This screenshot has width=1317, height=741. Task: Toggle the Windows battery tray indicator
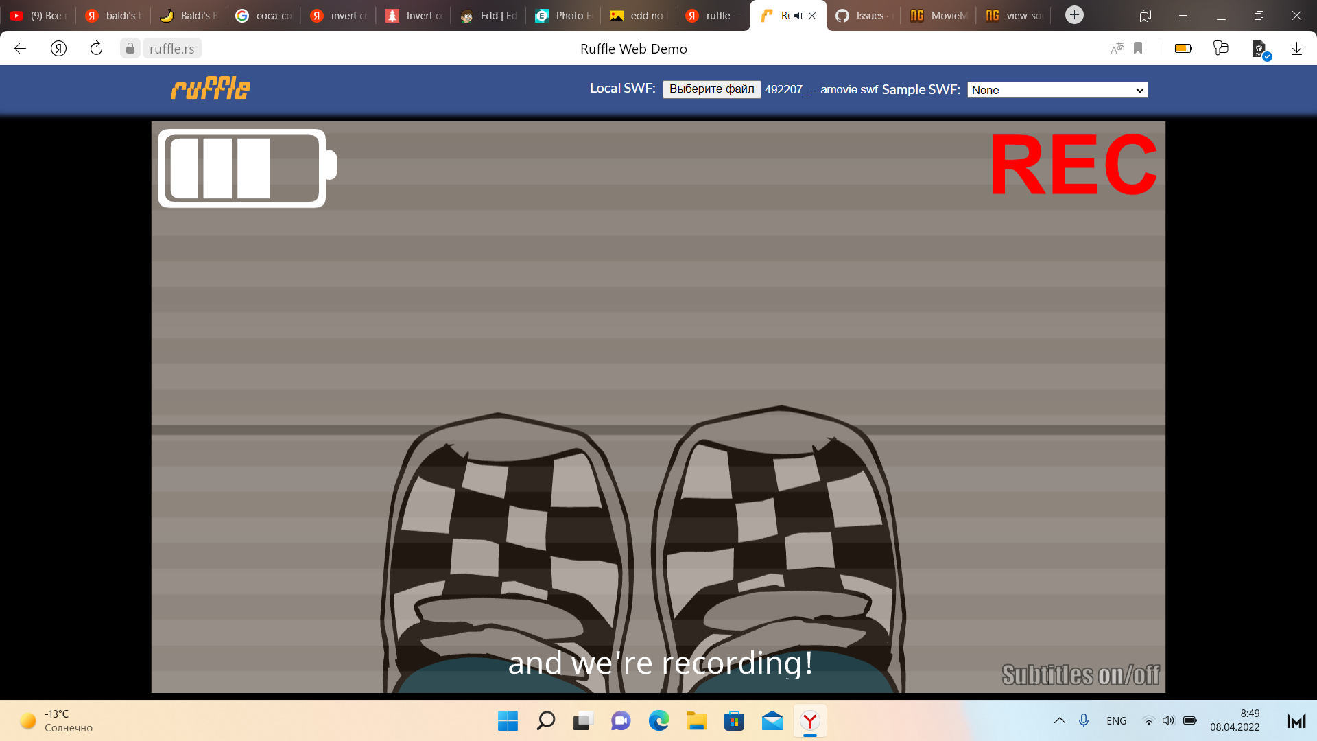tap(1189, 720)
